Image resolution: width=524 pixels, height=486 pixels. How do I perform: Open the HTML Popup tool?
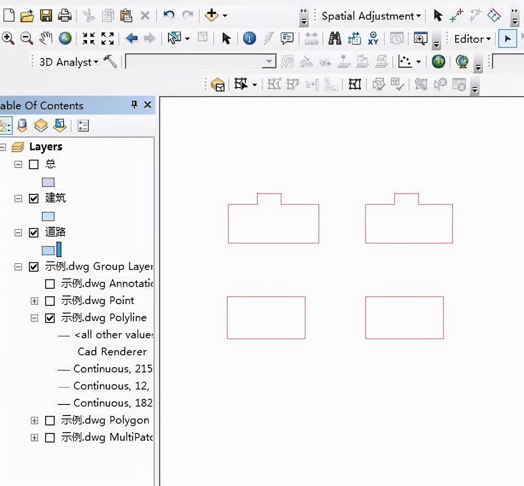[x=287, y=38]
